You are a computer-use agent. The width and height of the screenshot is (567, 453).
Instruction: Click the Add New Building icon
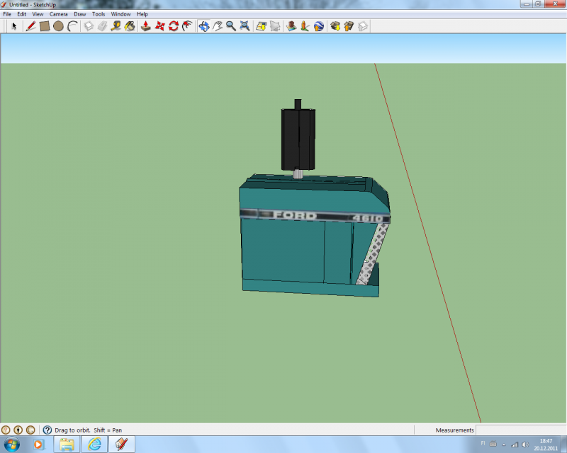291,26
